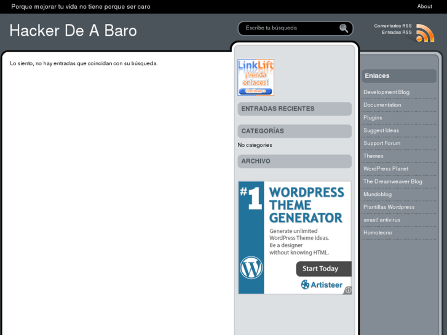
Task: Open the Plugins link
Action: tap(373, 118)
